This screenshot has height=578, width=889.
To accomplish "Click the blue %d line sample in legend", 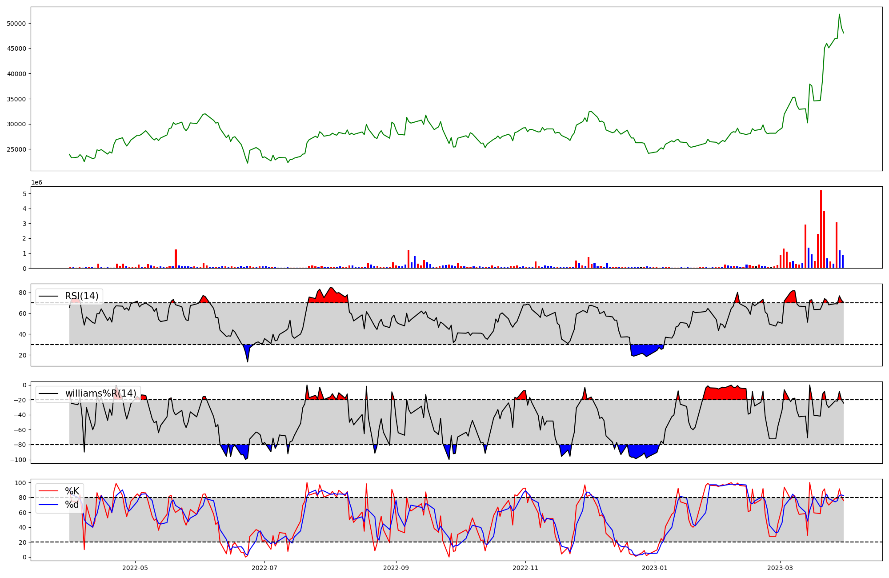I will click(x=48, y=505).
